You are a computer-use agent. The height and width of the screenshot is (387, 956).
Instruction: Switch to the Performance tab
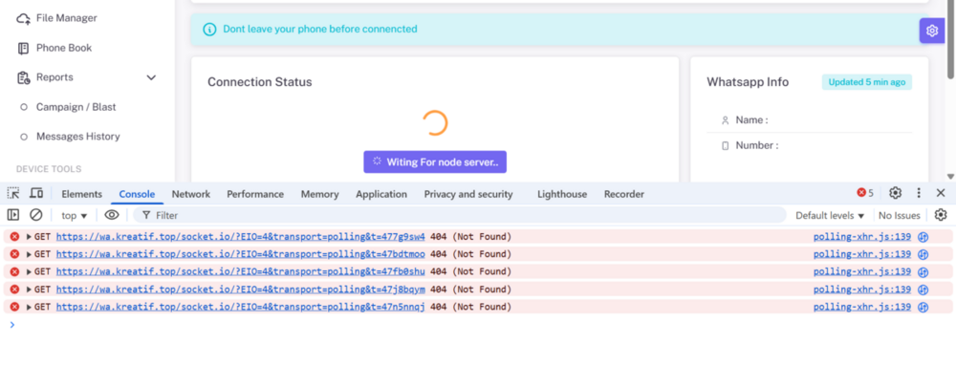point(255,194)
